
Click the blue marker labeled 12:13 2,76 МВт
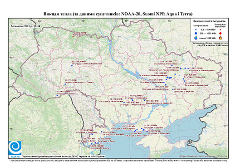click(147, 132)
